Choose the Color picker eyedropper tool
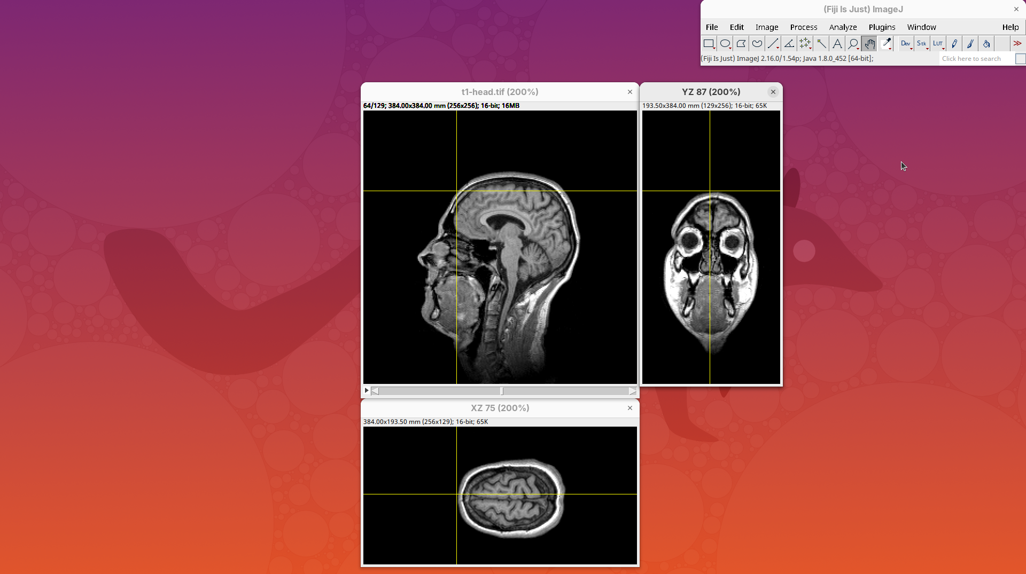The width and height of the screenshot is (1026, 574). point(886,44)
